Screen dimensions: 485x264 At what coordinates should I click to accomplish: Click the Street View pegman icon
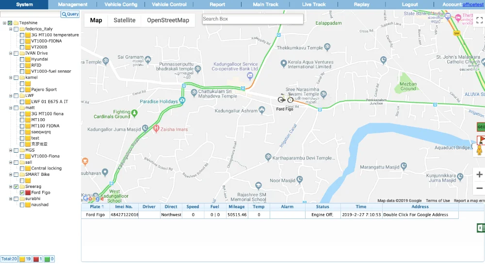click(480, 150)
